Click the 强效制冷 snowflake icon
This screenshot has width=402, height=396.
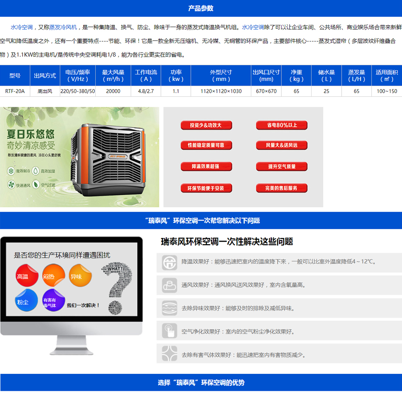10,171
